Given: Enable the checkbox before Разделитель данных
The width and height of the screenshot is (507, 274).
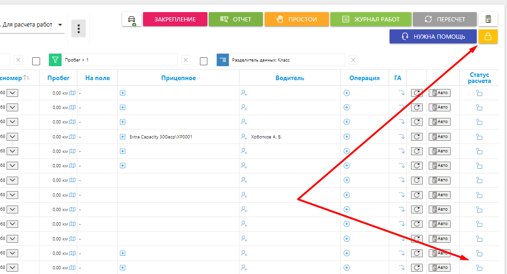Looking at the screenshot, I should point(204,61).
